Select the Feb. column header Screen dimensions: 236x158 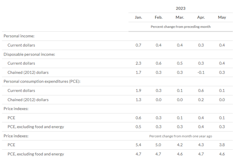[158, 17]
